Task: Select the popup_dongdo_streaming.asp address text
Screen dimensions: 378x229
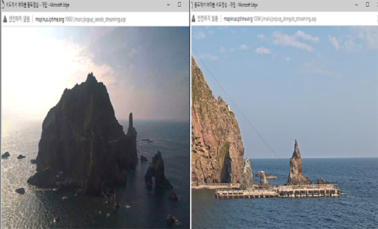Action: 270,19
